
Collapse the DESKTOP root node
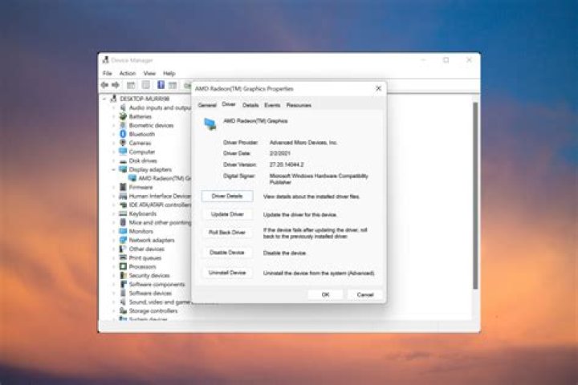pos(104,99)
